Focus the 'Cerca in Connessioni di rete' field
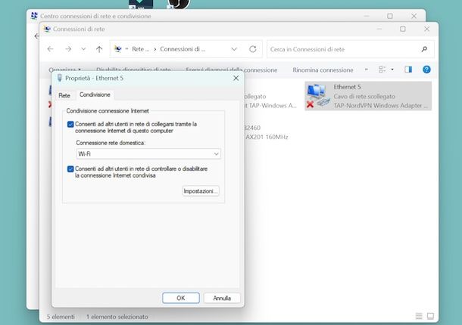This screenshot has width=462, height=325. pos(343,49)
